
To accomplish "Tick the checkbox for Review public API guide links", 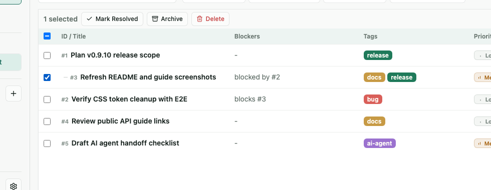I will (x=47, y=121).
